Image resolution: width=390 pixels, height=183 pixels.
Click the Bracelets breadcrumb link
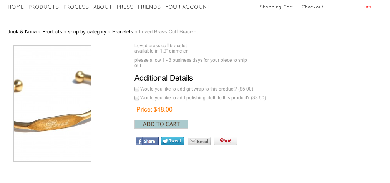[x=123, y=32]
